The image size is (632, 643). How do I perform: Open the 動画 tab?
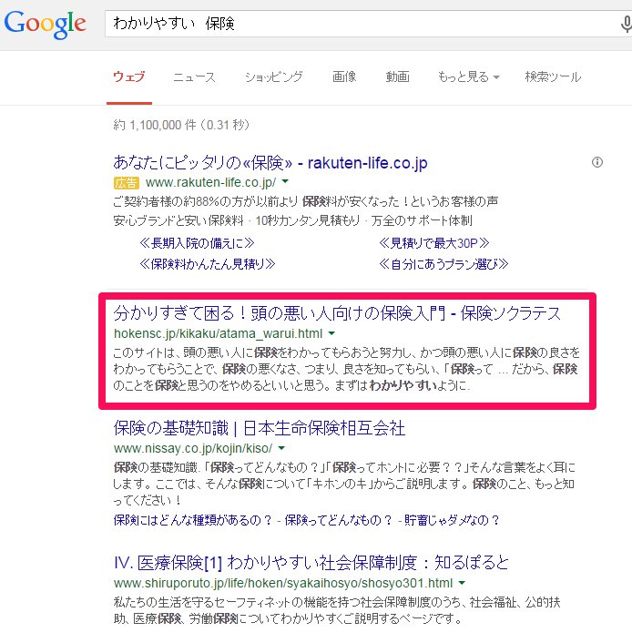397,77
